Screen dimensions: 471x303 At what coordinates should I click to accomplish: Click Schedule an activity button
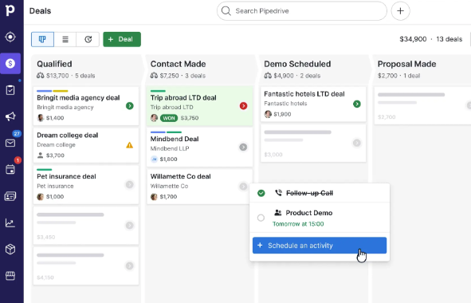click(320, 246)
